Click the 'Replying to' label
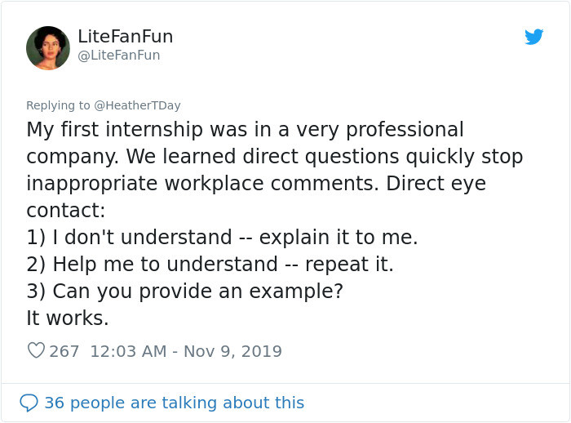The height and width of the screenshot is (423, 571). pos(59,105)
